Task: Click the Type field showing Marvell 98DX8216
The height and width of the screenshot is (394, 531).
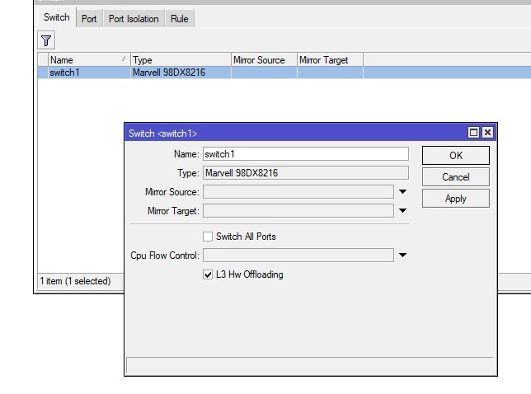Action: coord(306,173)
